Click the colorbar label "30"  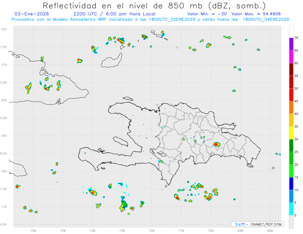point(296,139)
